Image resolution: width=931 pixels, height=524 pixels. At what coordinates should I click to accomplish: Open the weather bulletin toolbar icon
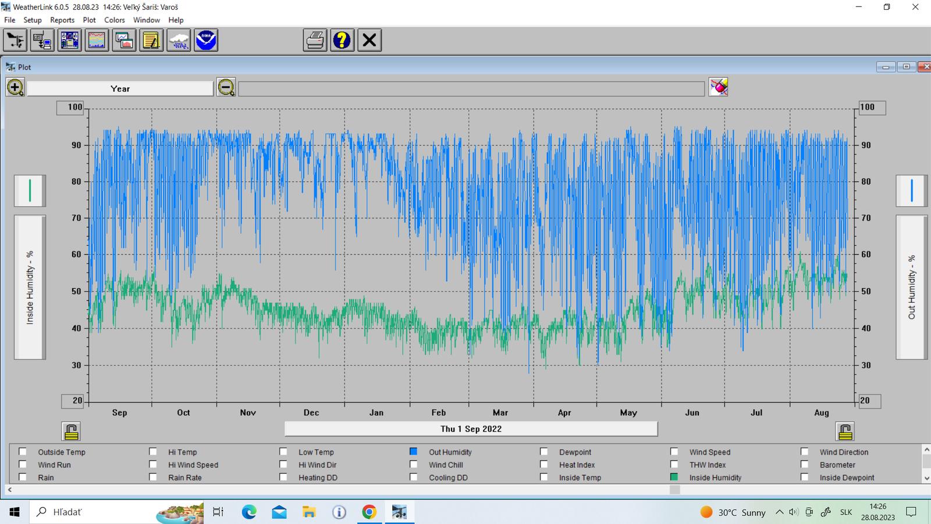pos(69,40)
